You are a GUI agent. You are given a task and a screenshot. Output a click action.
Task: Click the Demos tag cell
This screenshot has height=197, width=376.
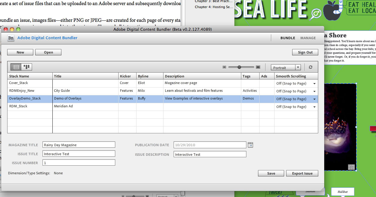point(250,98)
